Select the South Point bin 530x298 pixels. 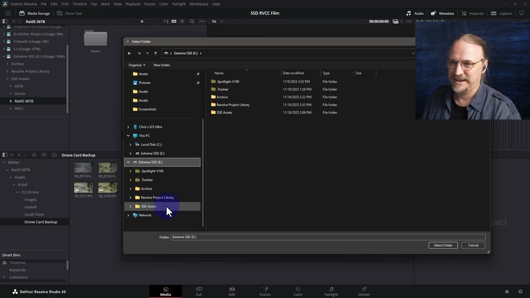click(34, 214)
